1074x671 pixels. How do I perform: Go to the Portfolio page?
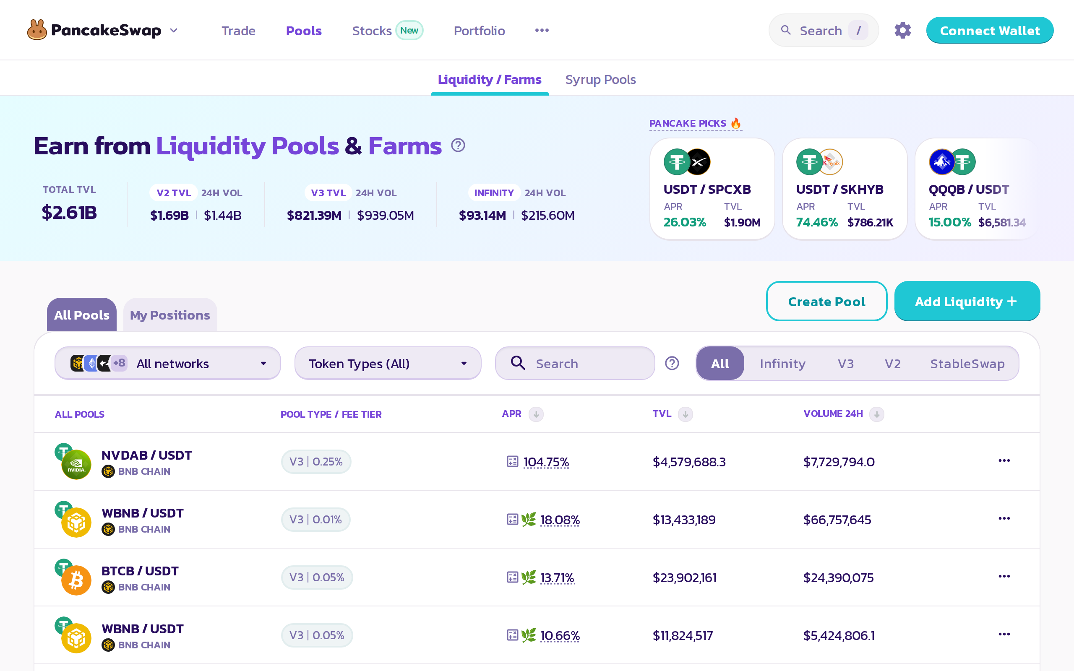(x=479, y=30)
